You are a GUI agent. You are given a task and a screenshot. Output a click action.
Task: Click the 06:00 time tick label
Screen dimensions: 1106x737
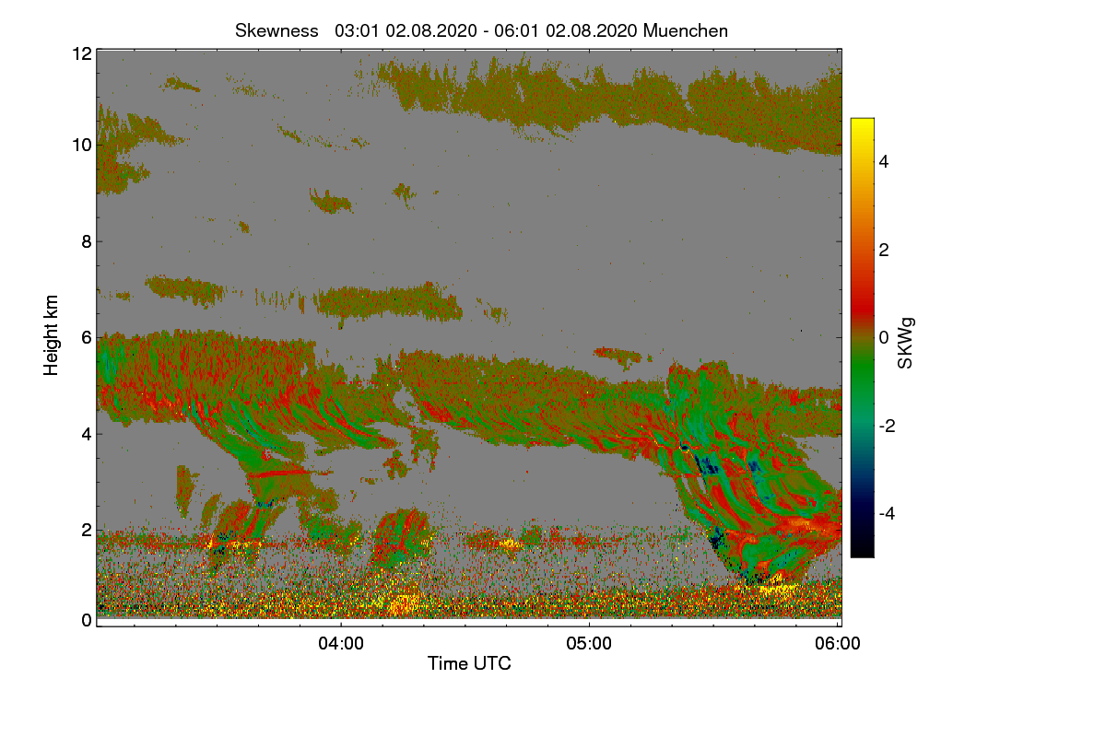point(839,644)
